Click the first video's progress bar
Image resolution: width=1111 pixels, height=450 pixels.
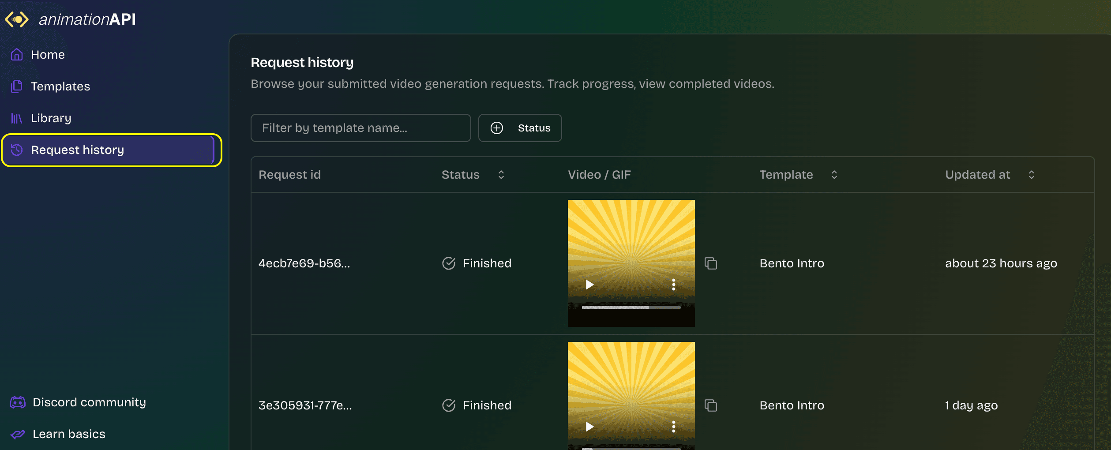[x=631, y=307]
